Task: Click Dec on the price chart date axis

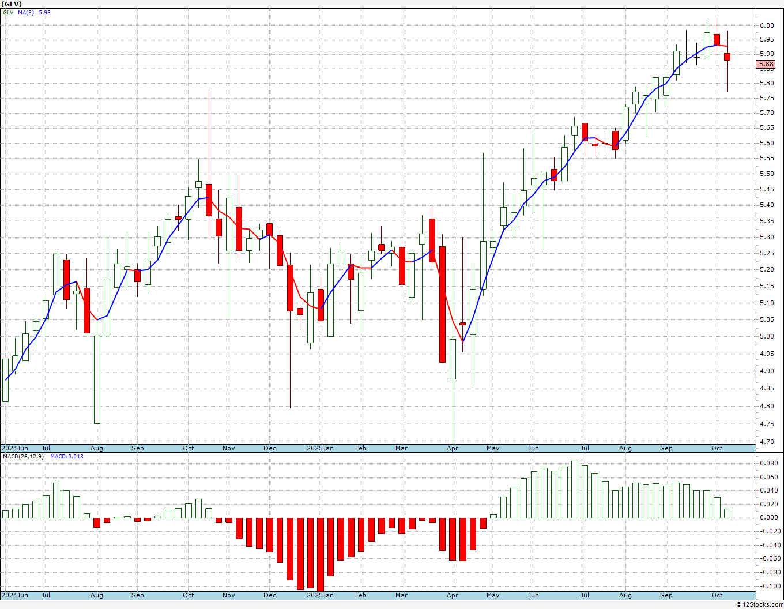Action: pyautogui.click(x=270, y=448)
